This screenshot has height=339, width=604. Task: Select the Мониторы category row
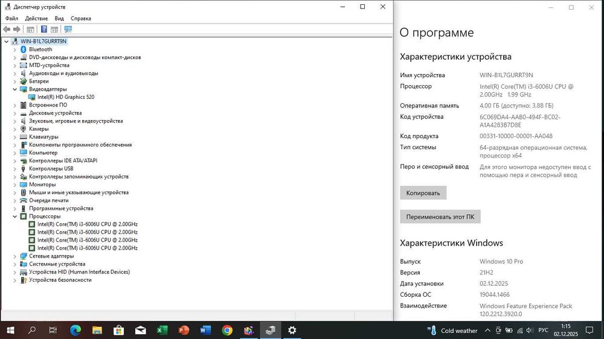[x=42, y=185]
